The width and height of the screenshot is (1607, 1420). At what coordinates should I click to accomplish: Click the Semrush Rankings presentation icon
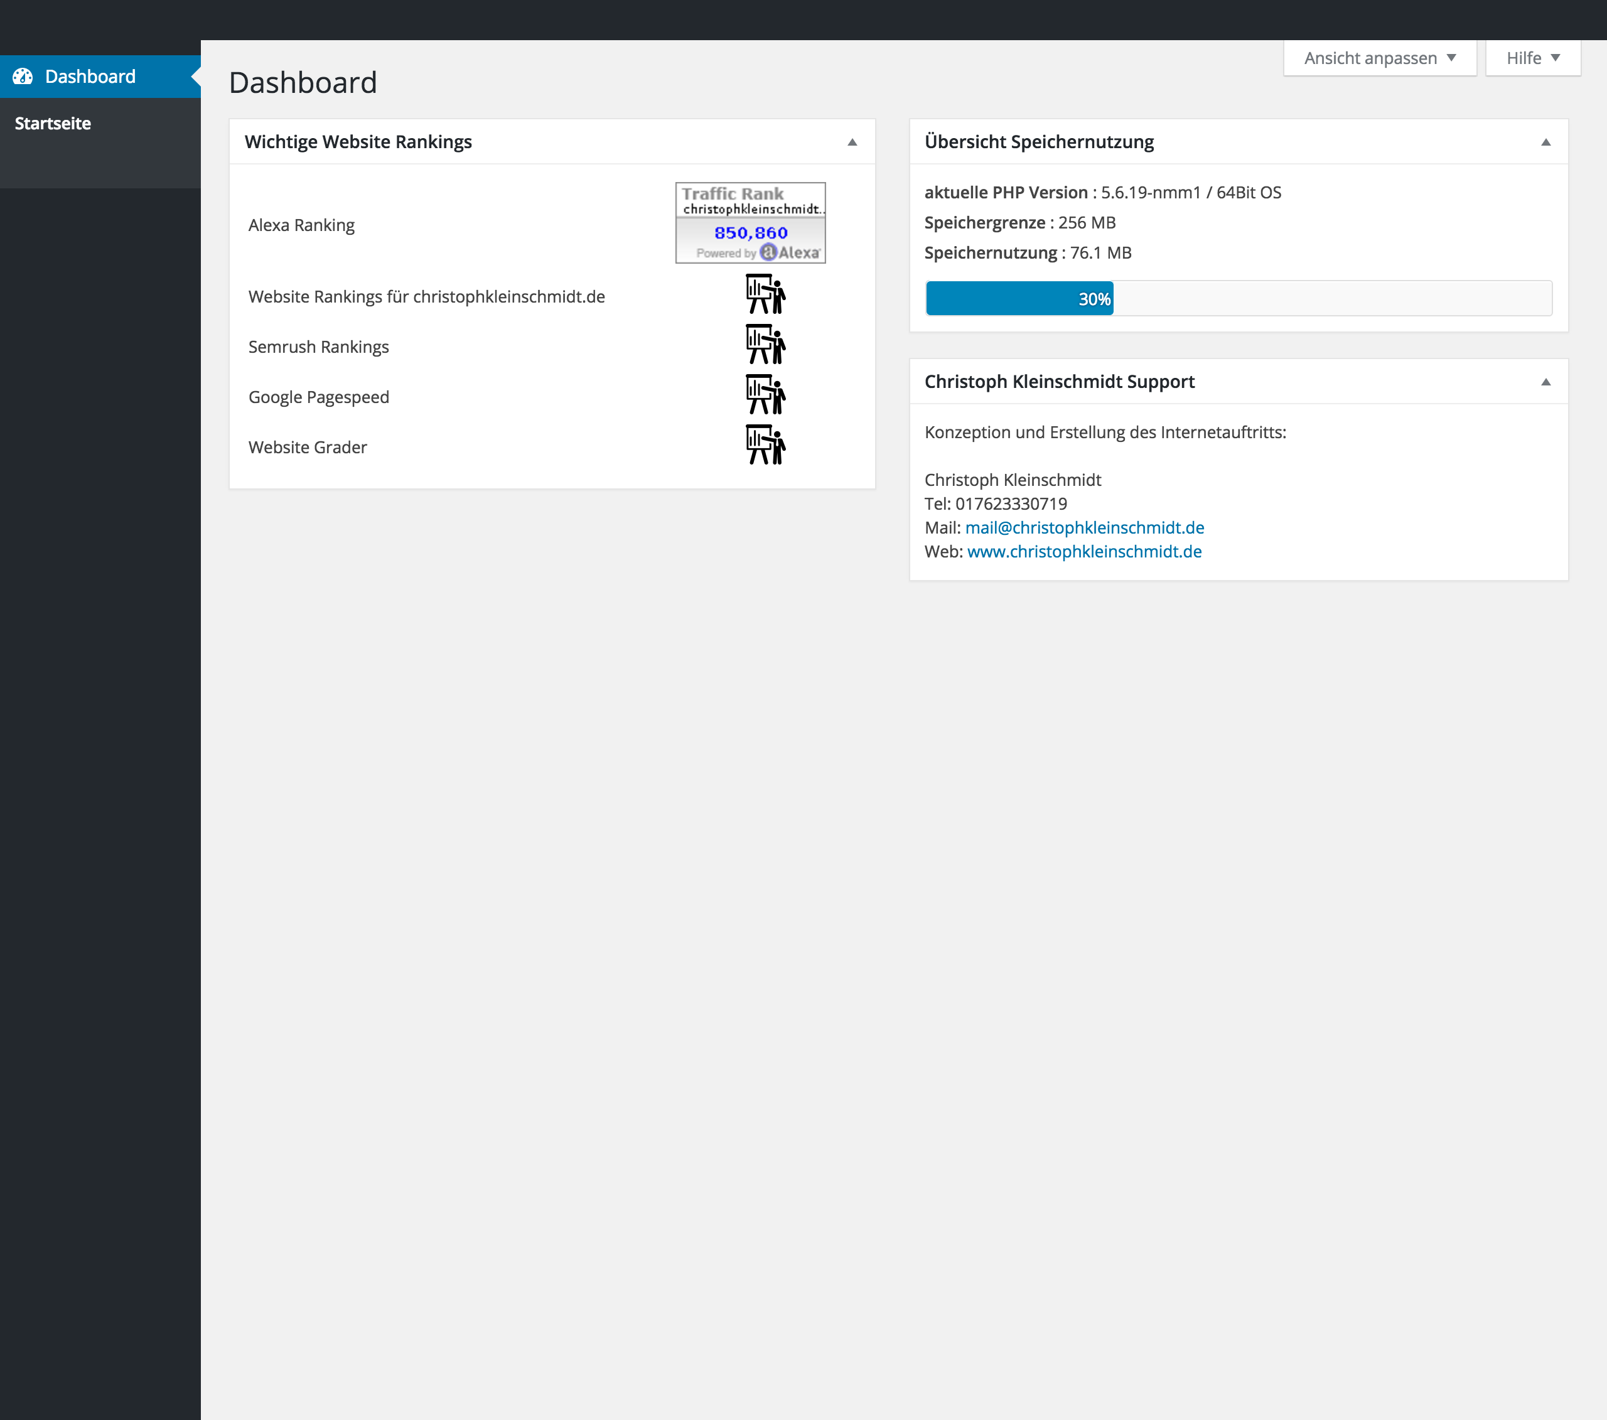coord(765,345)
